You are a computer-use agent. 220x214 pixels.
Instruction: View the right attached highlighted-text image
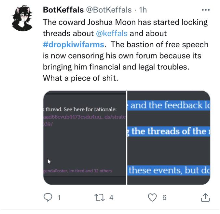[169, 138]
